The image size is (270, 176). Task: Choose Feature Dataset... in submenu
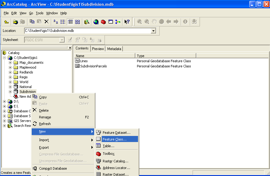tap(117, 132)
